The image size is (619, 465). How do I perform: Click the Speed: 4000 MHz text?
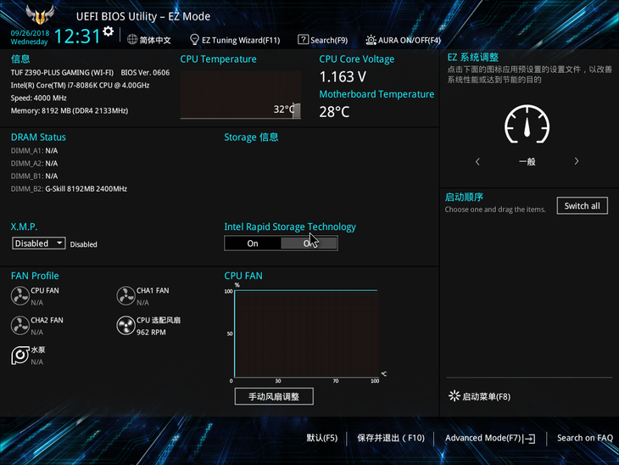click(x=39, y=98)
